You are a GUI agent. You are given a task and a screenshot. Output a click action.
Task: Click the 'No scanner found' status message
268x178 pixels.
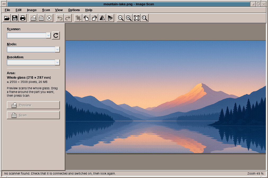(x=60, y=173)
